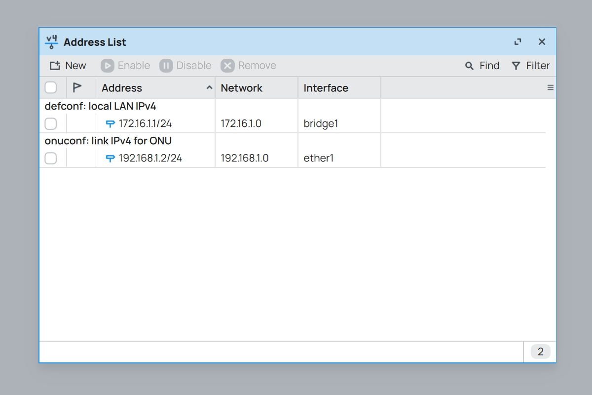Viewport: 592px width, 395px height.
Task: Click the Remove X icon
Action: click(x=227, y=66)
